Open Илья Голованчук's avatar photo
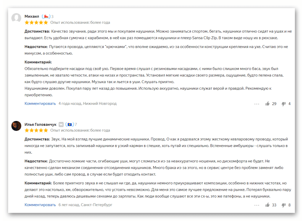 tap(16, 126)
